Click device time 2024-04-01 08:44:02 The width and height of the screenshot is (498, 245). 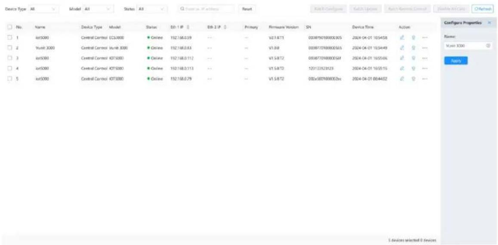point(370,78)
